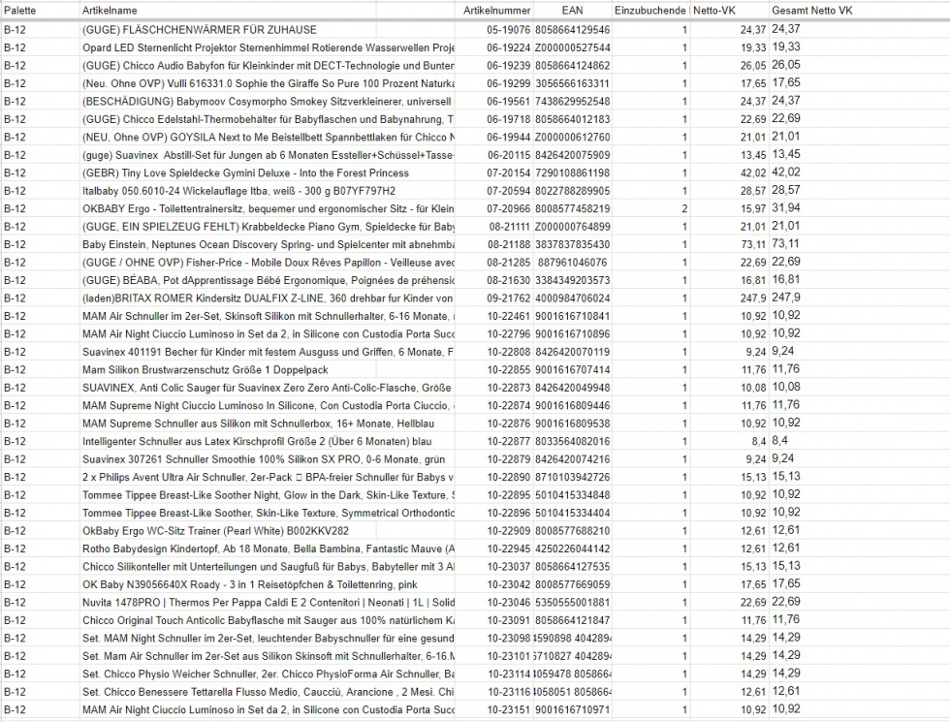Select the GOYSILA Next to Me cell
950x722 pixels.
click(269, 137)
